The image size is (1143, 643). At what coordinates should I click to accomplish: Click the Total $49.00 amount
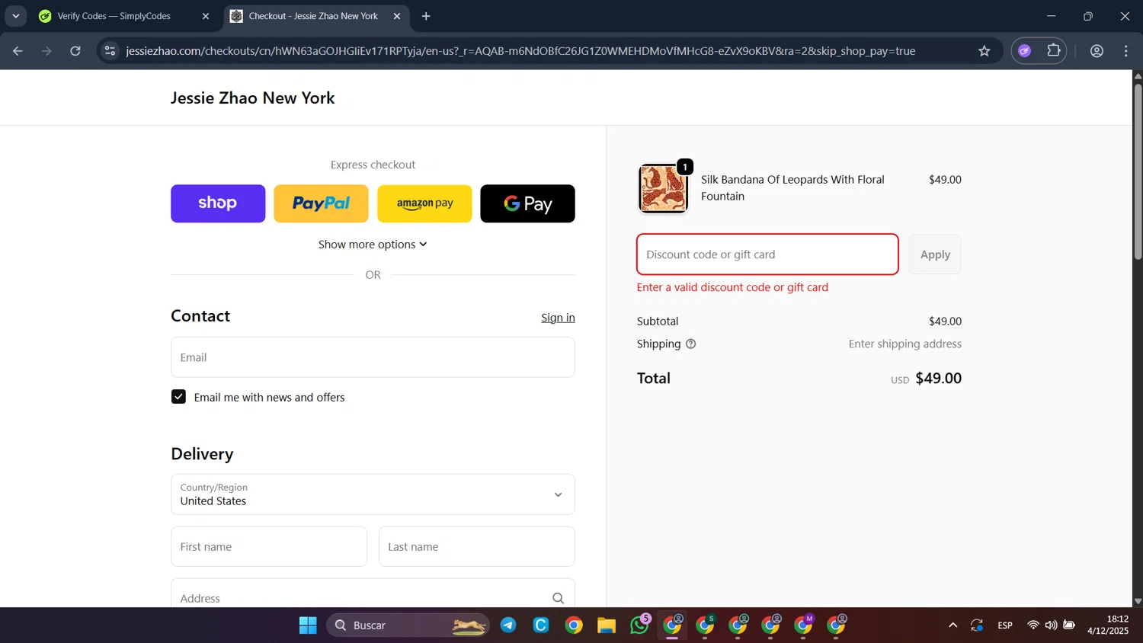coord(938,378)
